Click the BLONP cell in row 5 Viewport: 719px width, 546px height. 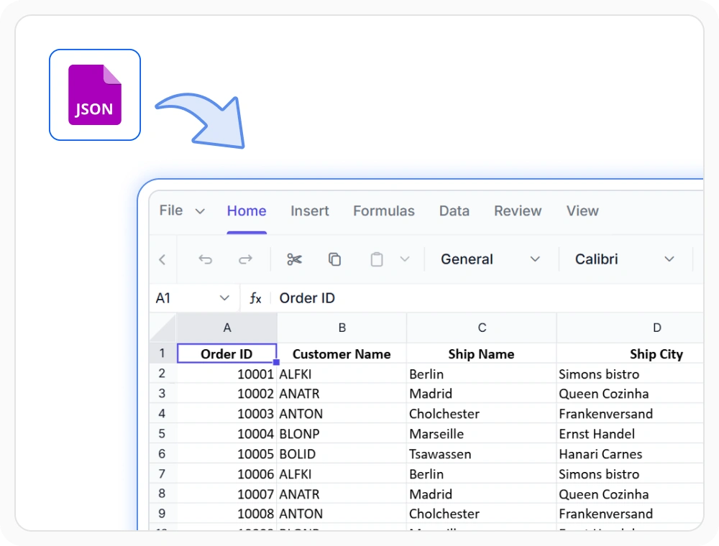(342, 434)
